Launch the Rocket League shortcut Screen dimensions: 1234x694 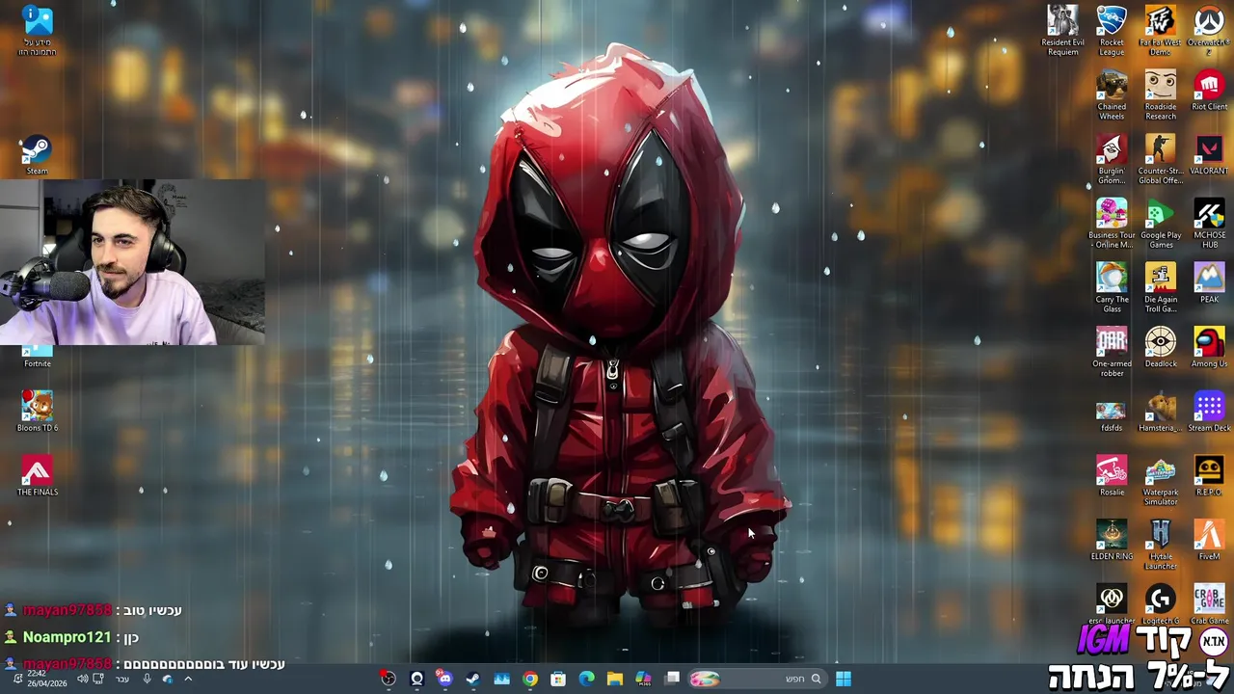1112,31
